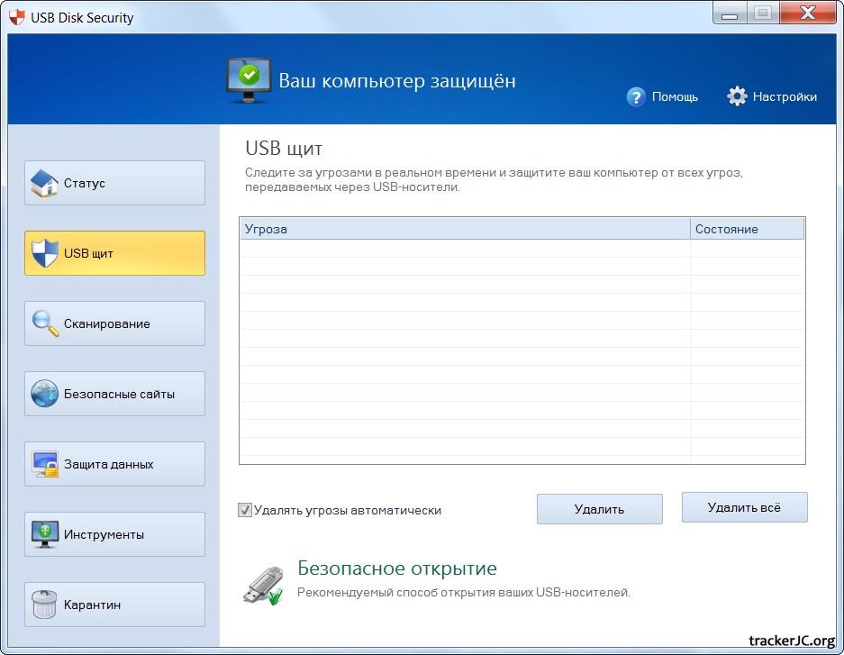This screenshot has height=655, width=844.
Task: Click the gear icon for Настройки
Action: click(x=737, y=96)
